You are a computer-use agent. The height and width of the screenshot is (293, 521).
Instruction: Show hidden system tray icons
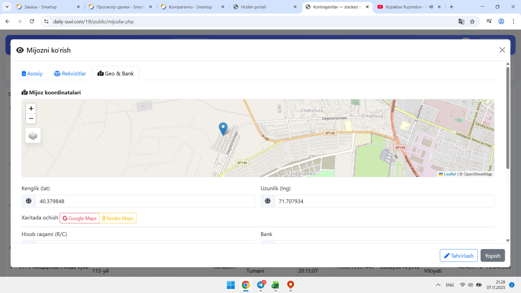point(438,285)
